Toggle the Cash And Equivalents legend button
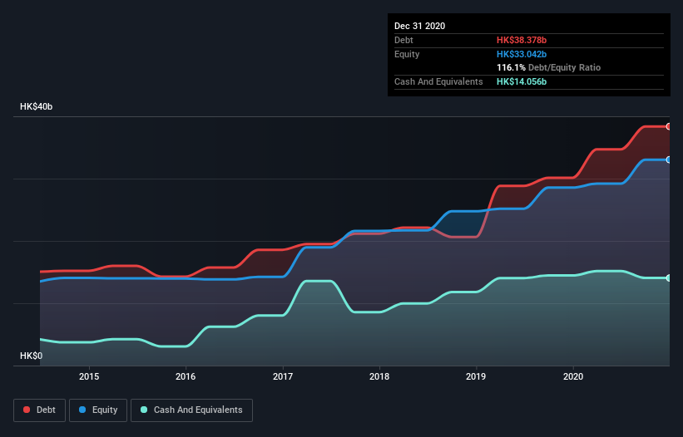Image resolution: width=683 pixels, height=437 pixels. 191,410
